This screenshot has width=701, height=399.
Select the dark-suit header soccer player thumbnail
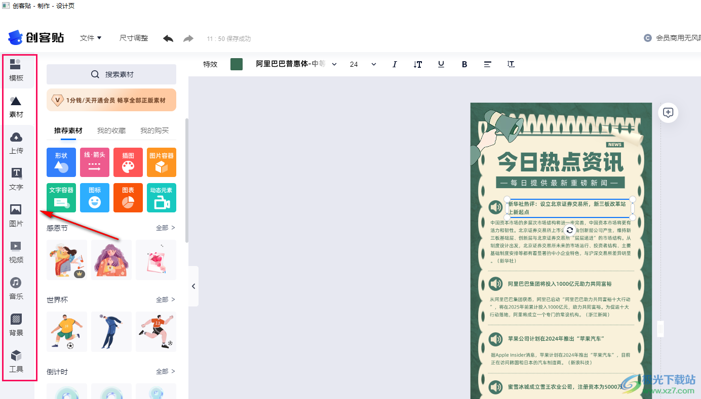tap(111, 332)
